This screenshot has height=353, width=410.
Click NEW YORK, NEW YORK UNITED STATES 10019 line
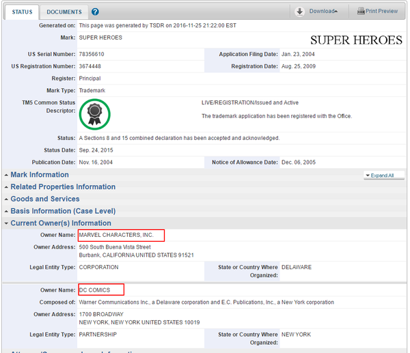click(139, 322)
